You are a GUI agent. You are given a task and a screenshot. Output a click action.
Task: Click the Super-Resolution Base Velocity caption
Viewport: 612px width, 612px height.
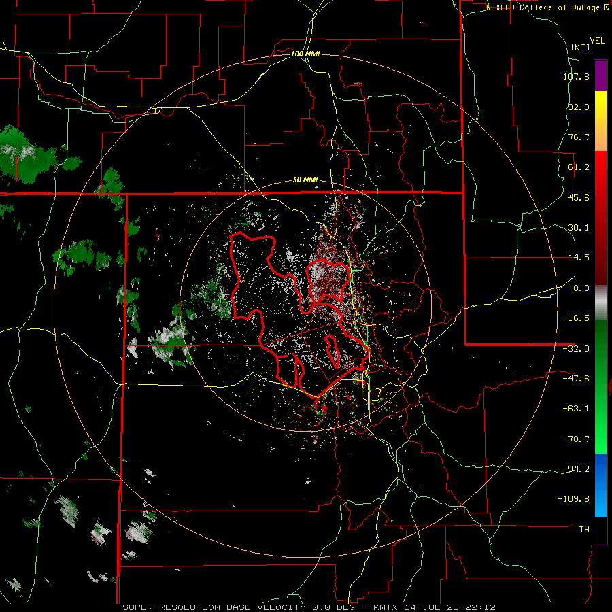pyautogui.click(x=309, y=607)
